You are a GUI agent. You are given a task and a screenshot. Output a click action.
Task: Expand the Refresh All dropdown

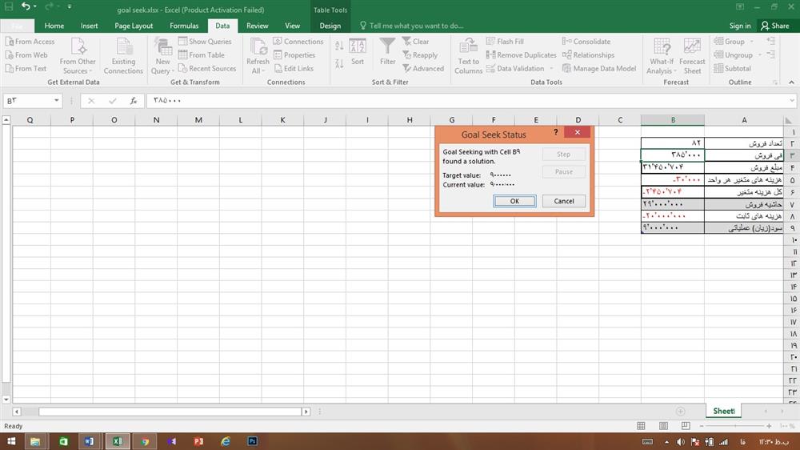(x=258, y=71)
